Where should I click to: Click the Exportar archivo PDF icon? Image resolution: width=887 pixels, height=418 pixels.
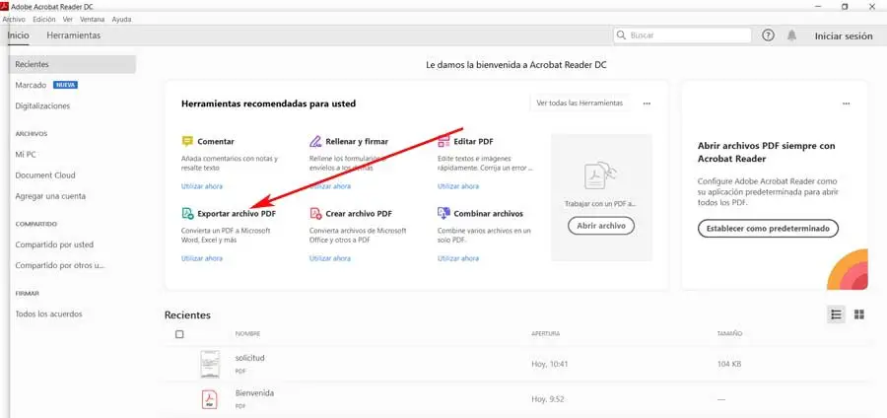(187, 213)
